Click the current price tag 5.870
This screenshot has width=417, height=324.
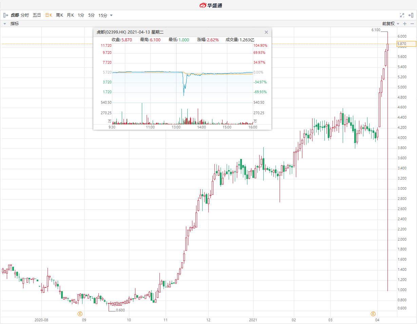(406, 44)
